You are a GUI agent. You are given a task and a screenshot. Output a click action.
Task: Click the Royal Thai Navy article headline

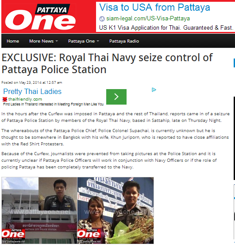pos(107,63)
